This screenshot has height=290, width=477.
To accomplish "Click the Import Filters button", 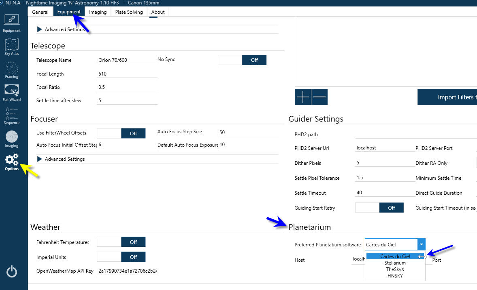I will [447, 97].
